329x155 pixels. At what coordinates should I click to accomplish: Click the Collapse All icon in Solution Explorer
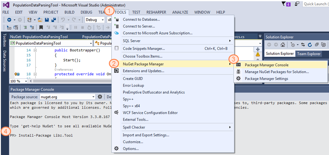pos(317,45)
